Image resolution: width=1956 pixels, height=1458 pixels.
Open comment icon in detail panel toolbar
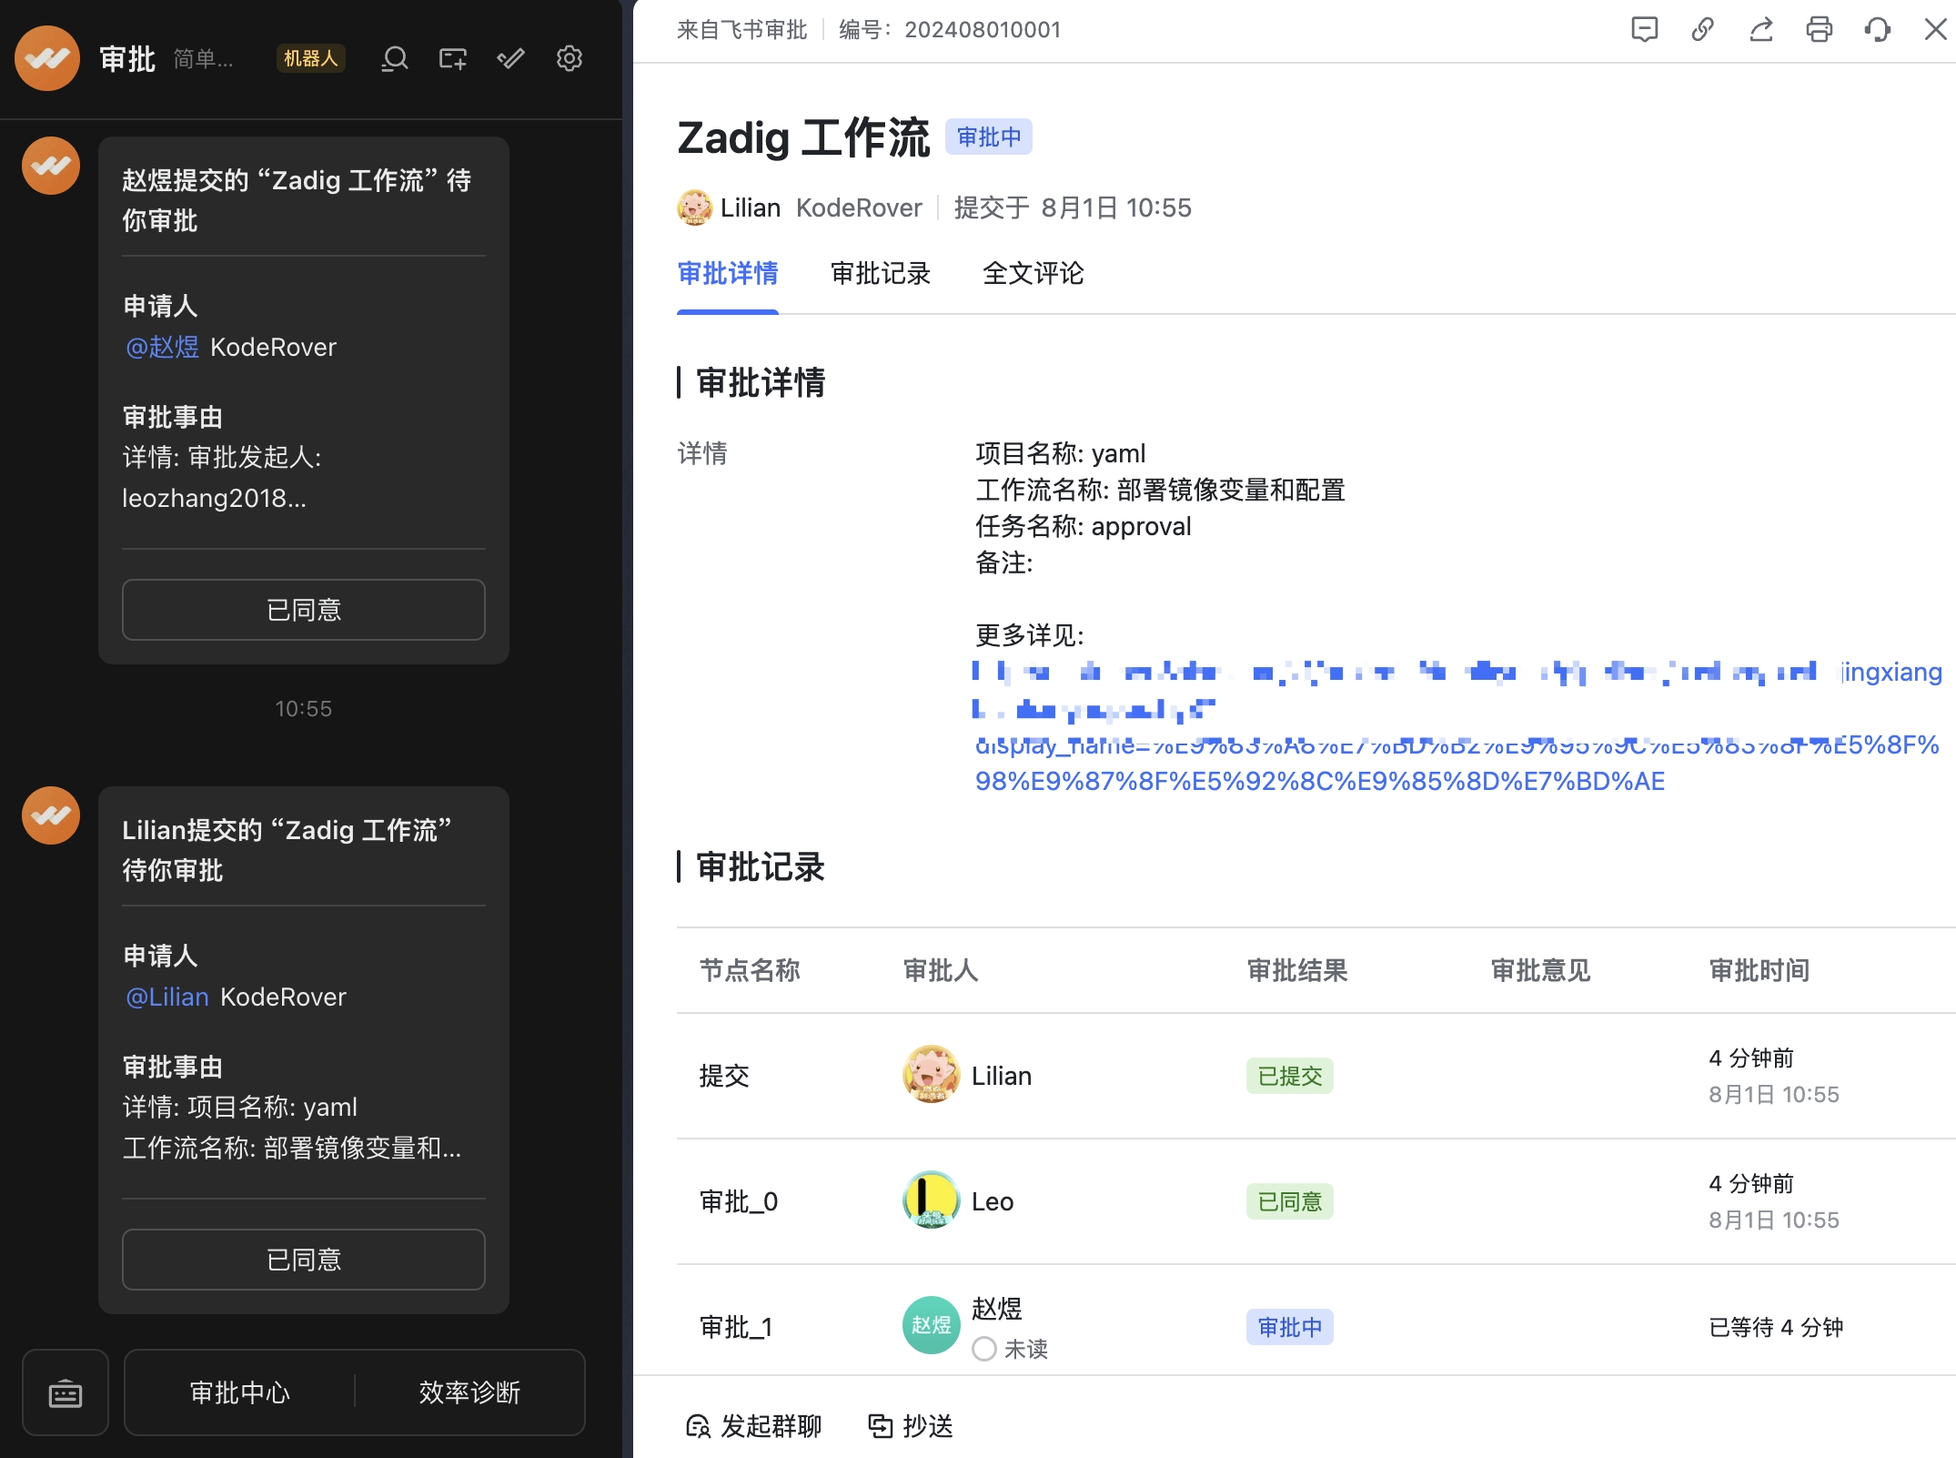click(1645, 30)
